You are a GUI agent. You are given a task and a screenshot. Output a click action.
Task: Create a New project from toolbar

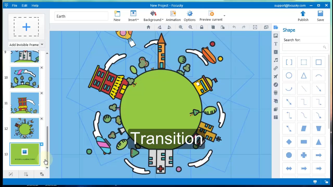click(x=117, y=16)
